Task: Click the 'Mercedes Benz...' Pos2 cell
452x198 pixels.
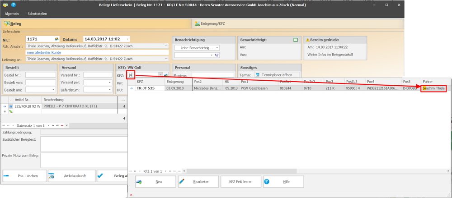Action: (x=208, y=88)
